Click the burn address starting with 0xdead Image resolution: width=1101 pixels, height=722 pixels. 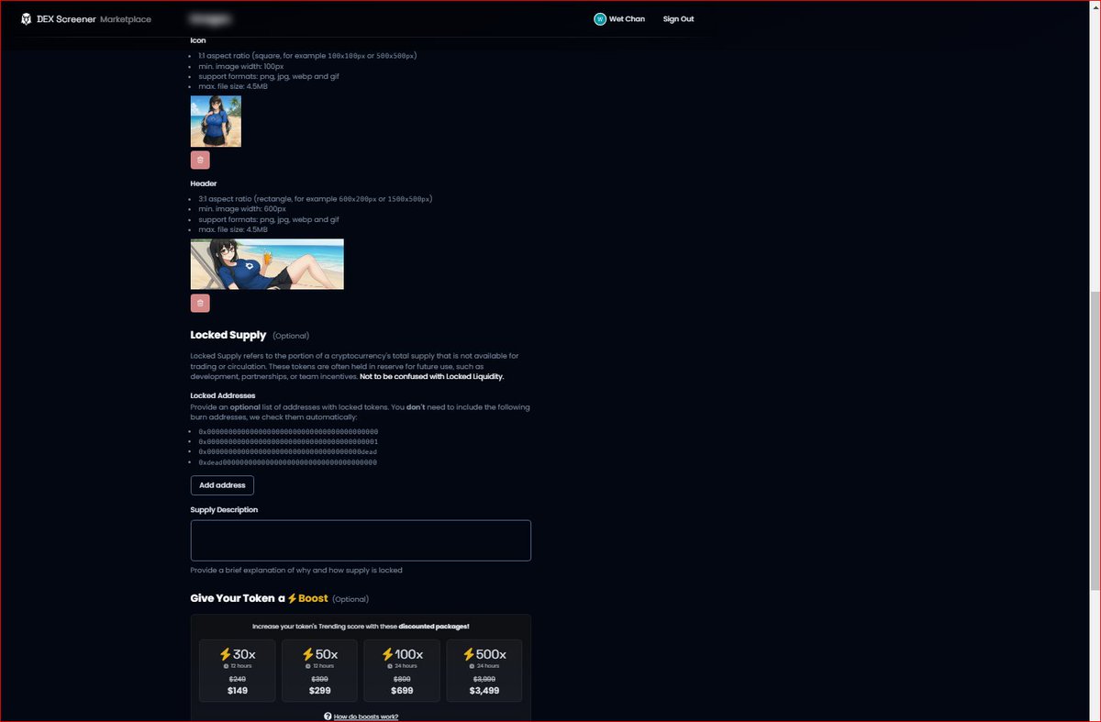coord(288,462)
